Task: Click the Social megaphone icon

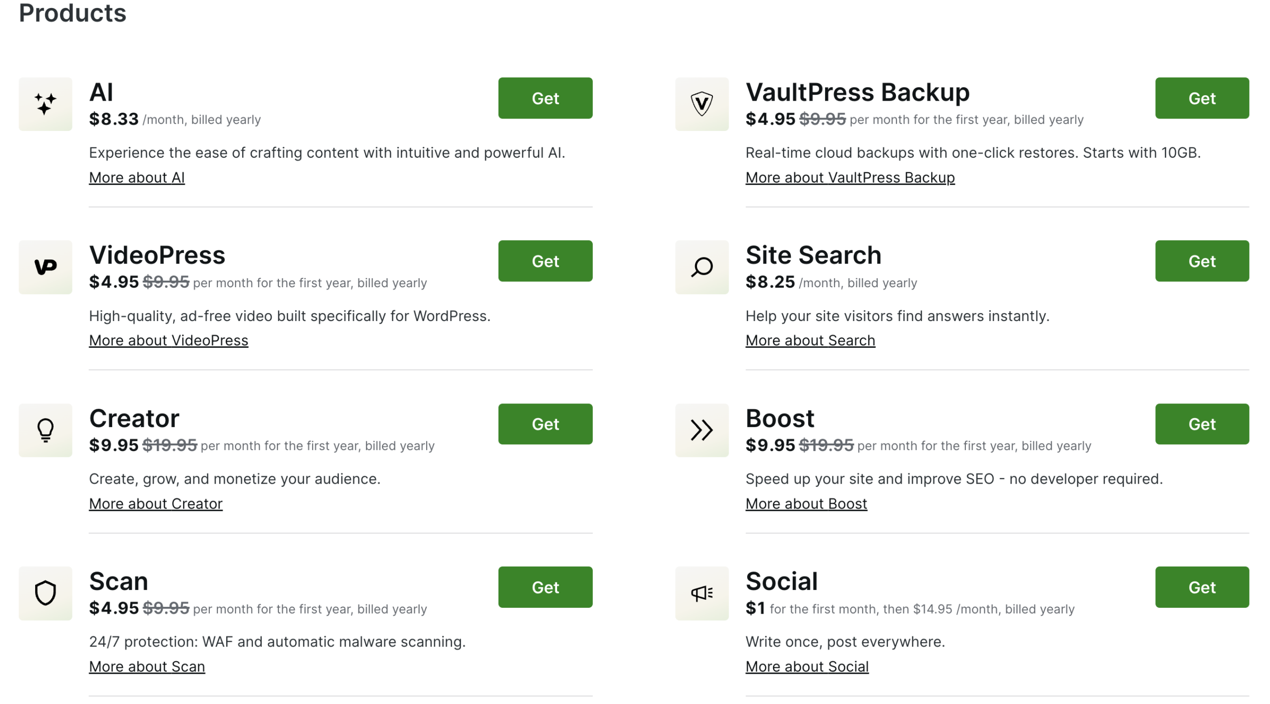Action: 701,593
